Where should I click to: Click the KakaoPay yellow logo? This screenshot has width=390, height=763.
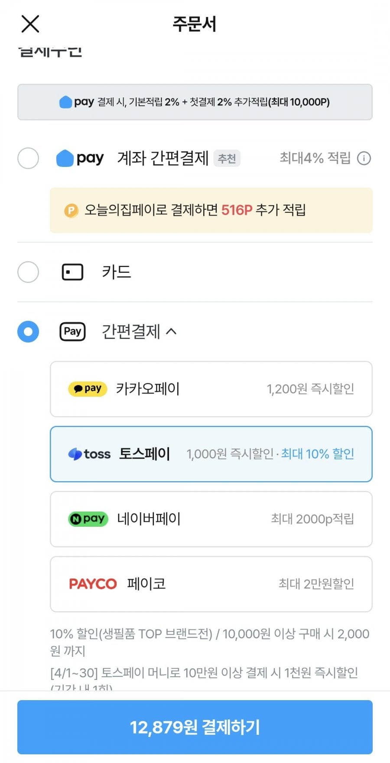pyautogui.click(x=88, y=389)
